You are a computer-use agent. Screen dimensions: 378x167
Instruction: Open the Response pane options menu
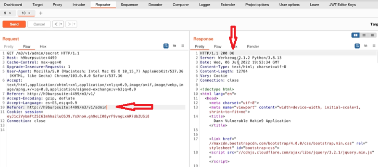click(x=374, y=46)
